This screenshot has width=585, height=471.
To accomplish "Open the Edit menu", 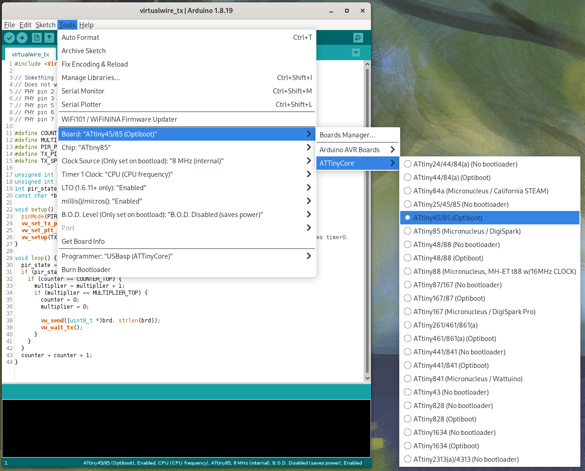I will click(x=25, y=25).
